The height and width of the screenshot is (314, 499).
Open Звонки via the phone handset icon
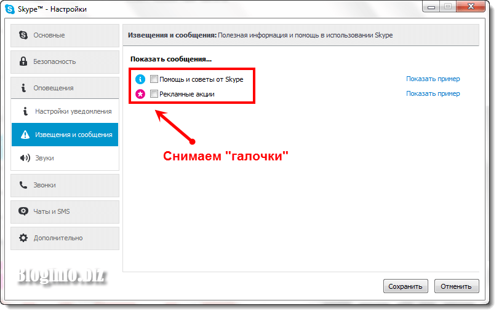point(23,185)
